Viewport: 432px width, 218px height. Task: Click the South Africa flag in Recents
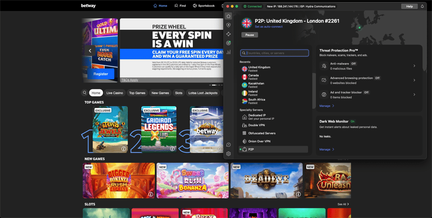click(244, 101)
